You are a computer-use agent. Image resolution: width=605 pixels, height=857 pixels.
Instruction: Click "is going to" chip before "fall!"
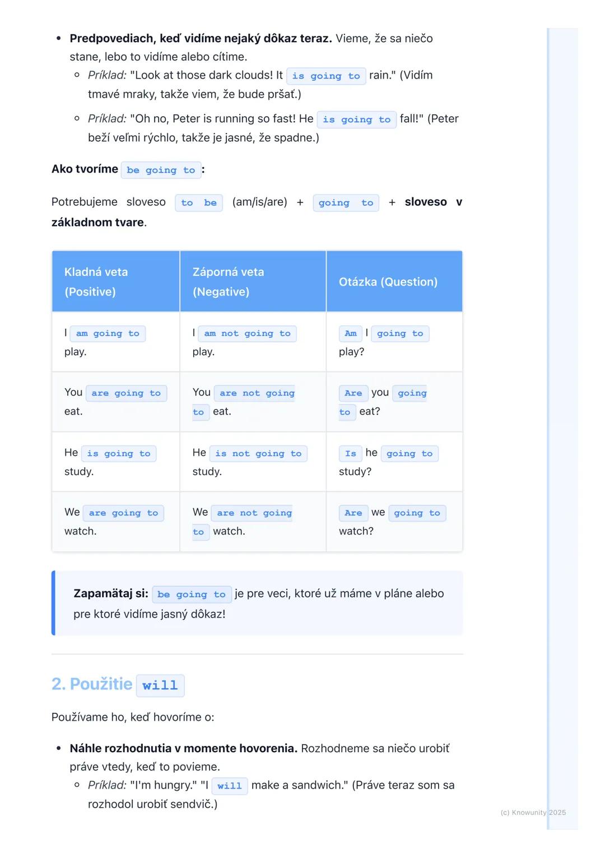(357, 119)
